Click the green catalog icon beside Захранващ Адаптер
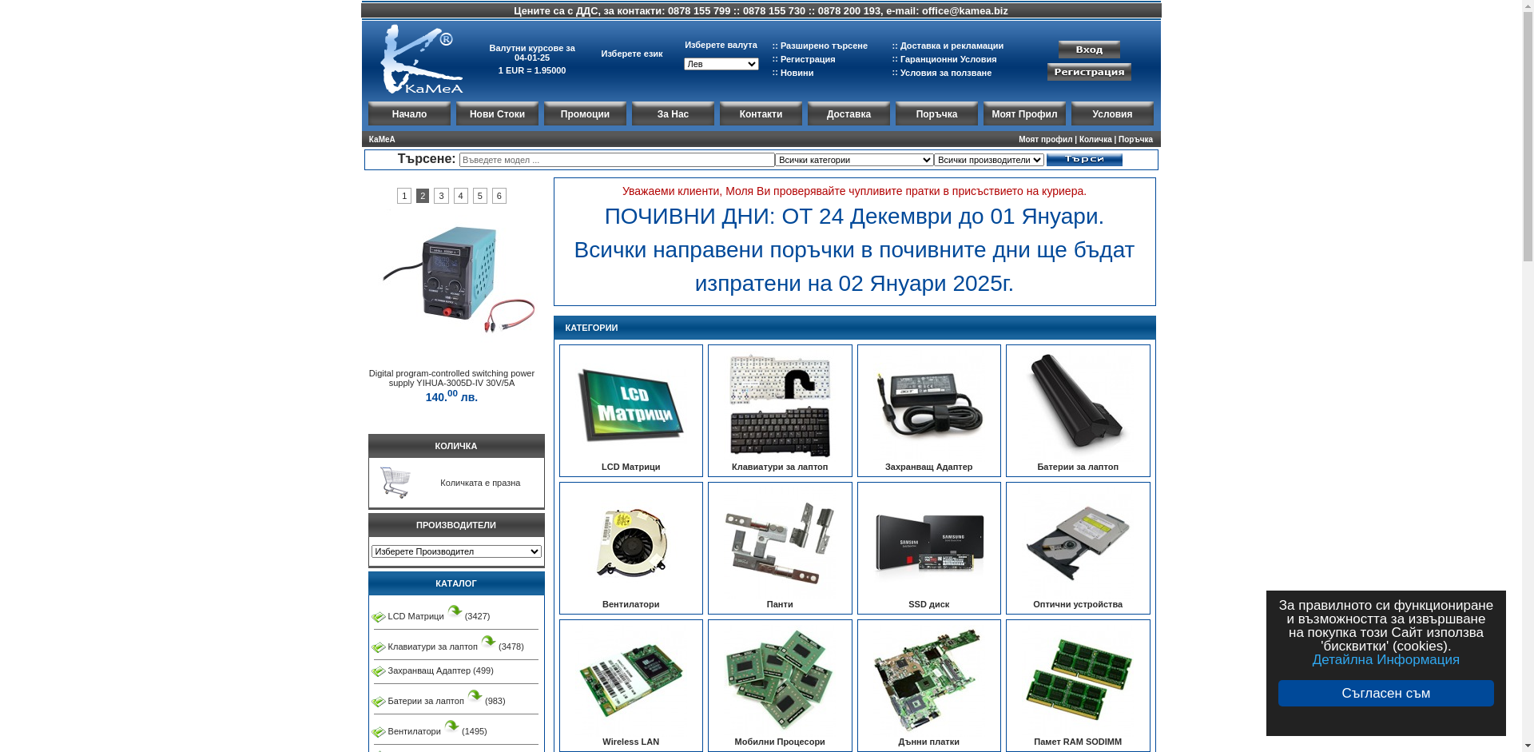Screen dimensions: 1534x752 (378, 671)
